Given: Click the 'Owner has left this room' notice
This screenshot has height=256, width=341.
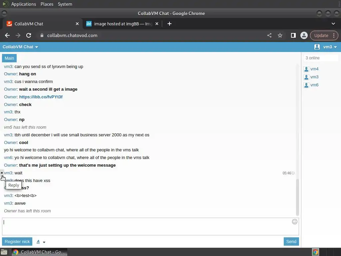Looking at the screenshot, I should tap(27, 211).
